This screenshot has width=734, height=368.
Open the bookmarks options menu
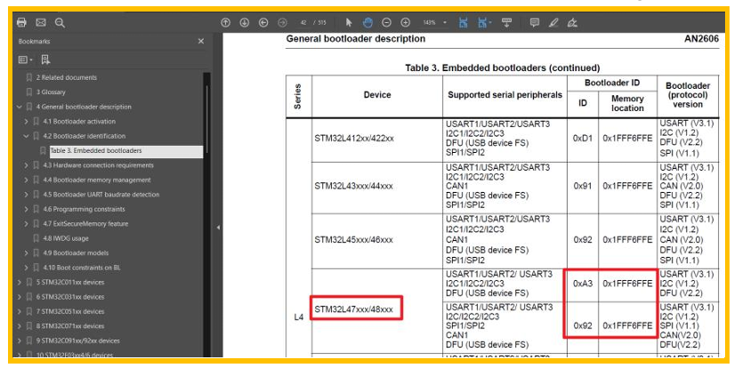click(x=25, y=60)
